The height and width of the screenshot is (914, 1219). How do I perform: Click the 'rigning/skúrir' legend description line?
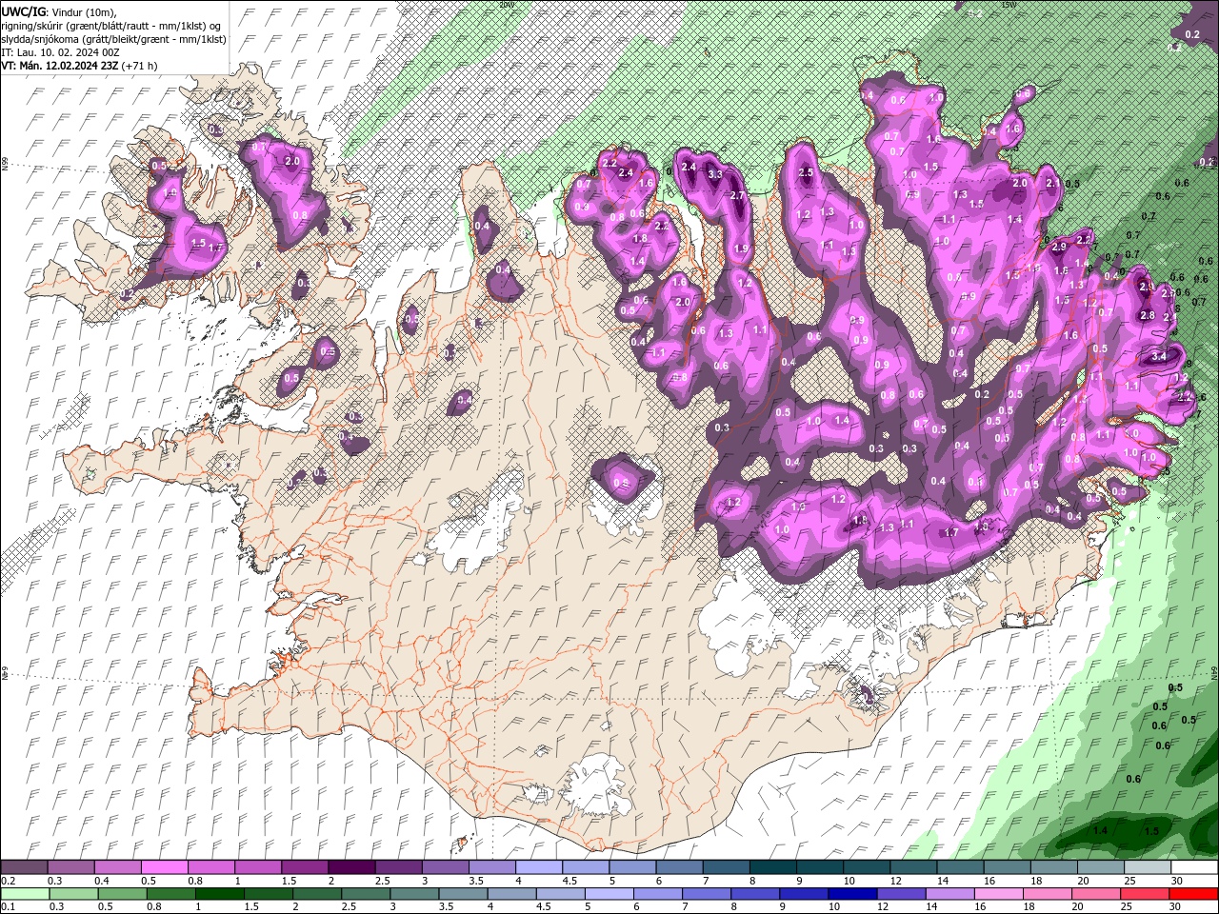pyautogui.click(x=112, y=26)
